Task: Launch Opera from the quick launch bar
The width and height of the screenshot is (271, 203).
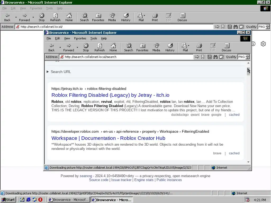Action: tap(40, 200)
